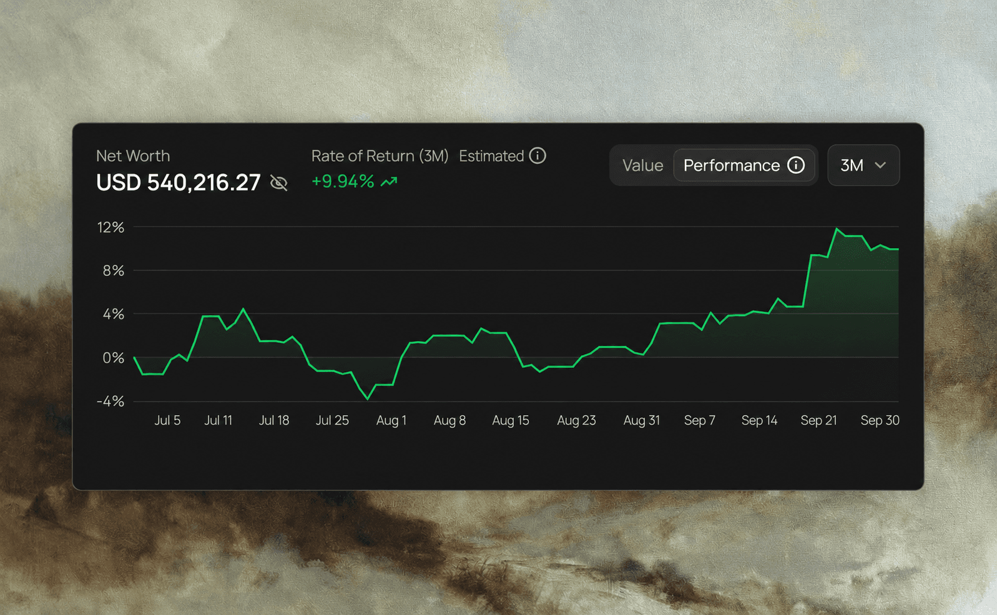Viewport: 997px width, 615px height.
Task: Click the -4% y-axis label
Action: [x=111, y=401]
